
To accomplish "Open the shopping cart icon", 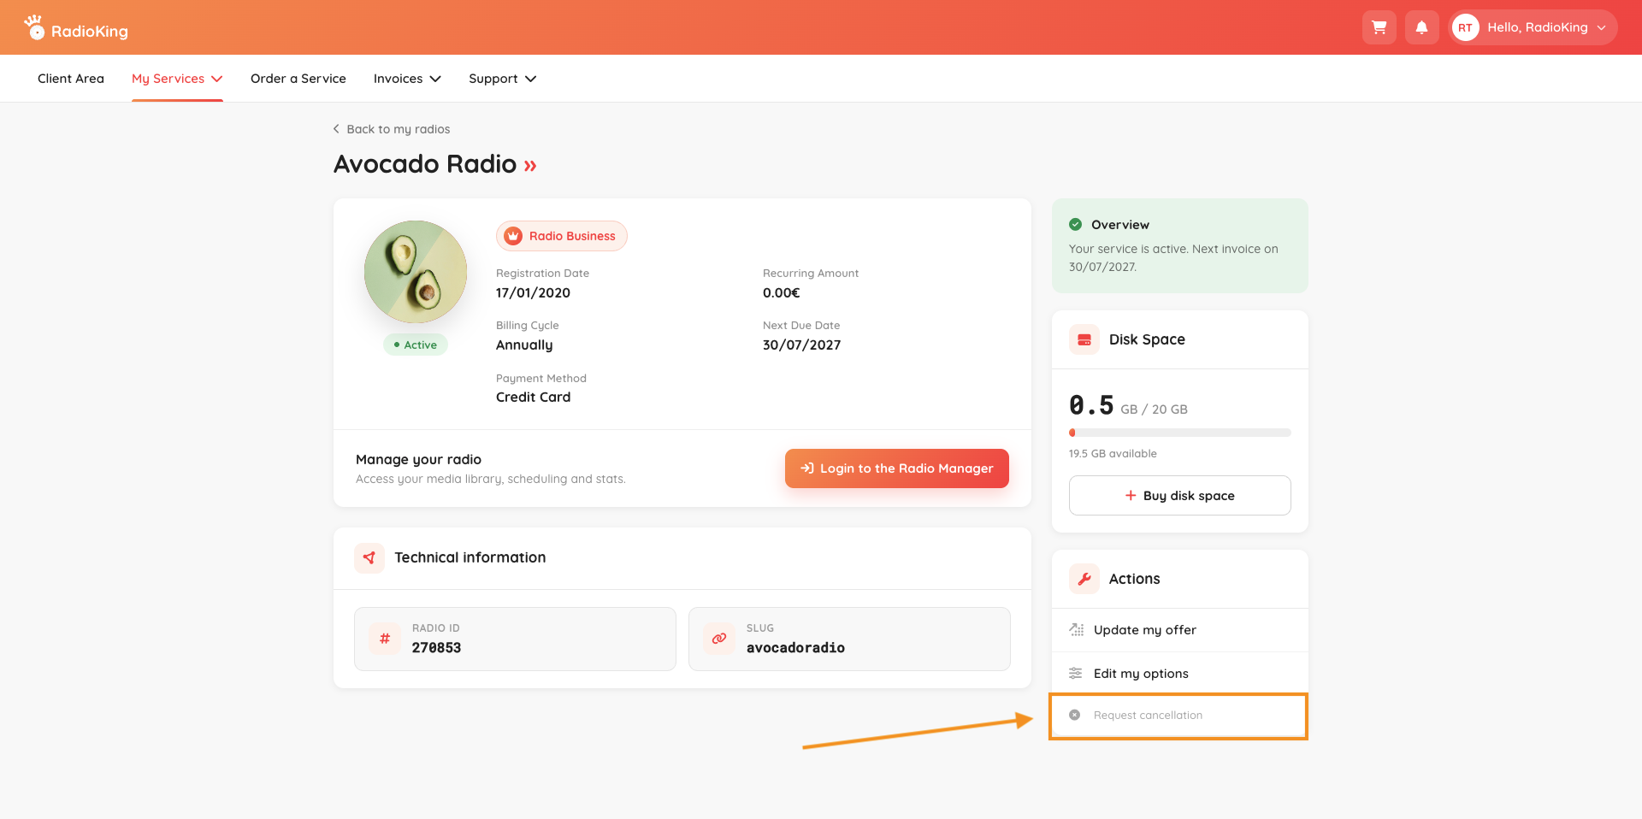I will (x=1379, y=27).
